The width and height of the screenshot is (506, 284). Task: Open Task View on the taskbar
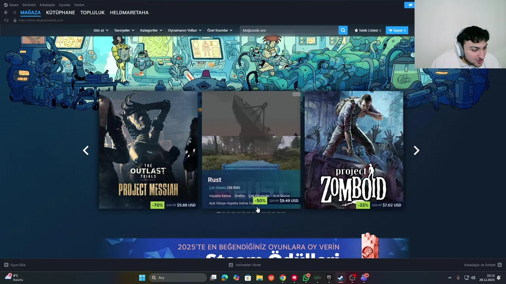[213, 278]
